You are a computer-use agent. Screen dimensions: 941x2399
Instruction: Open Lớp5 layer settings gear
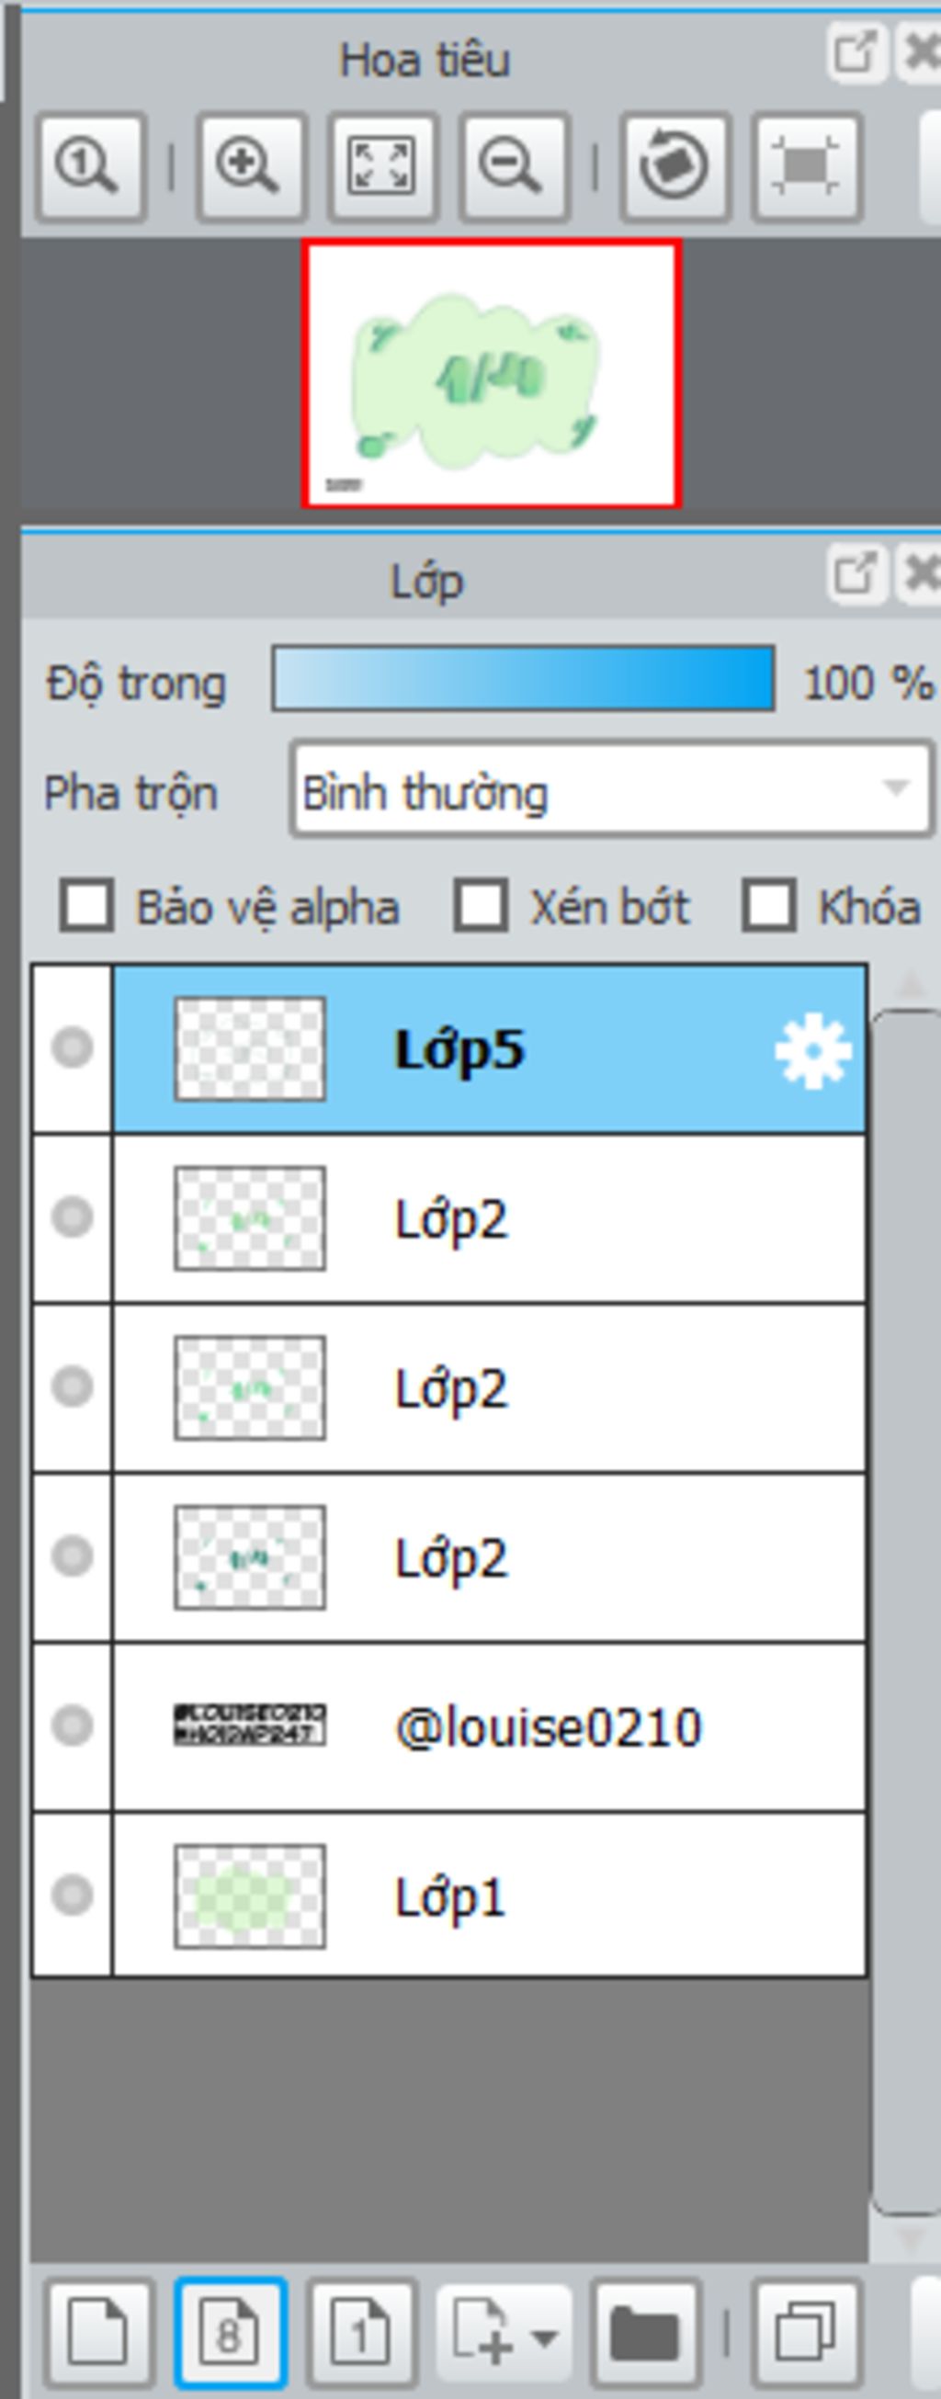click(x=812, y=1051)
